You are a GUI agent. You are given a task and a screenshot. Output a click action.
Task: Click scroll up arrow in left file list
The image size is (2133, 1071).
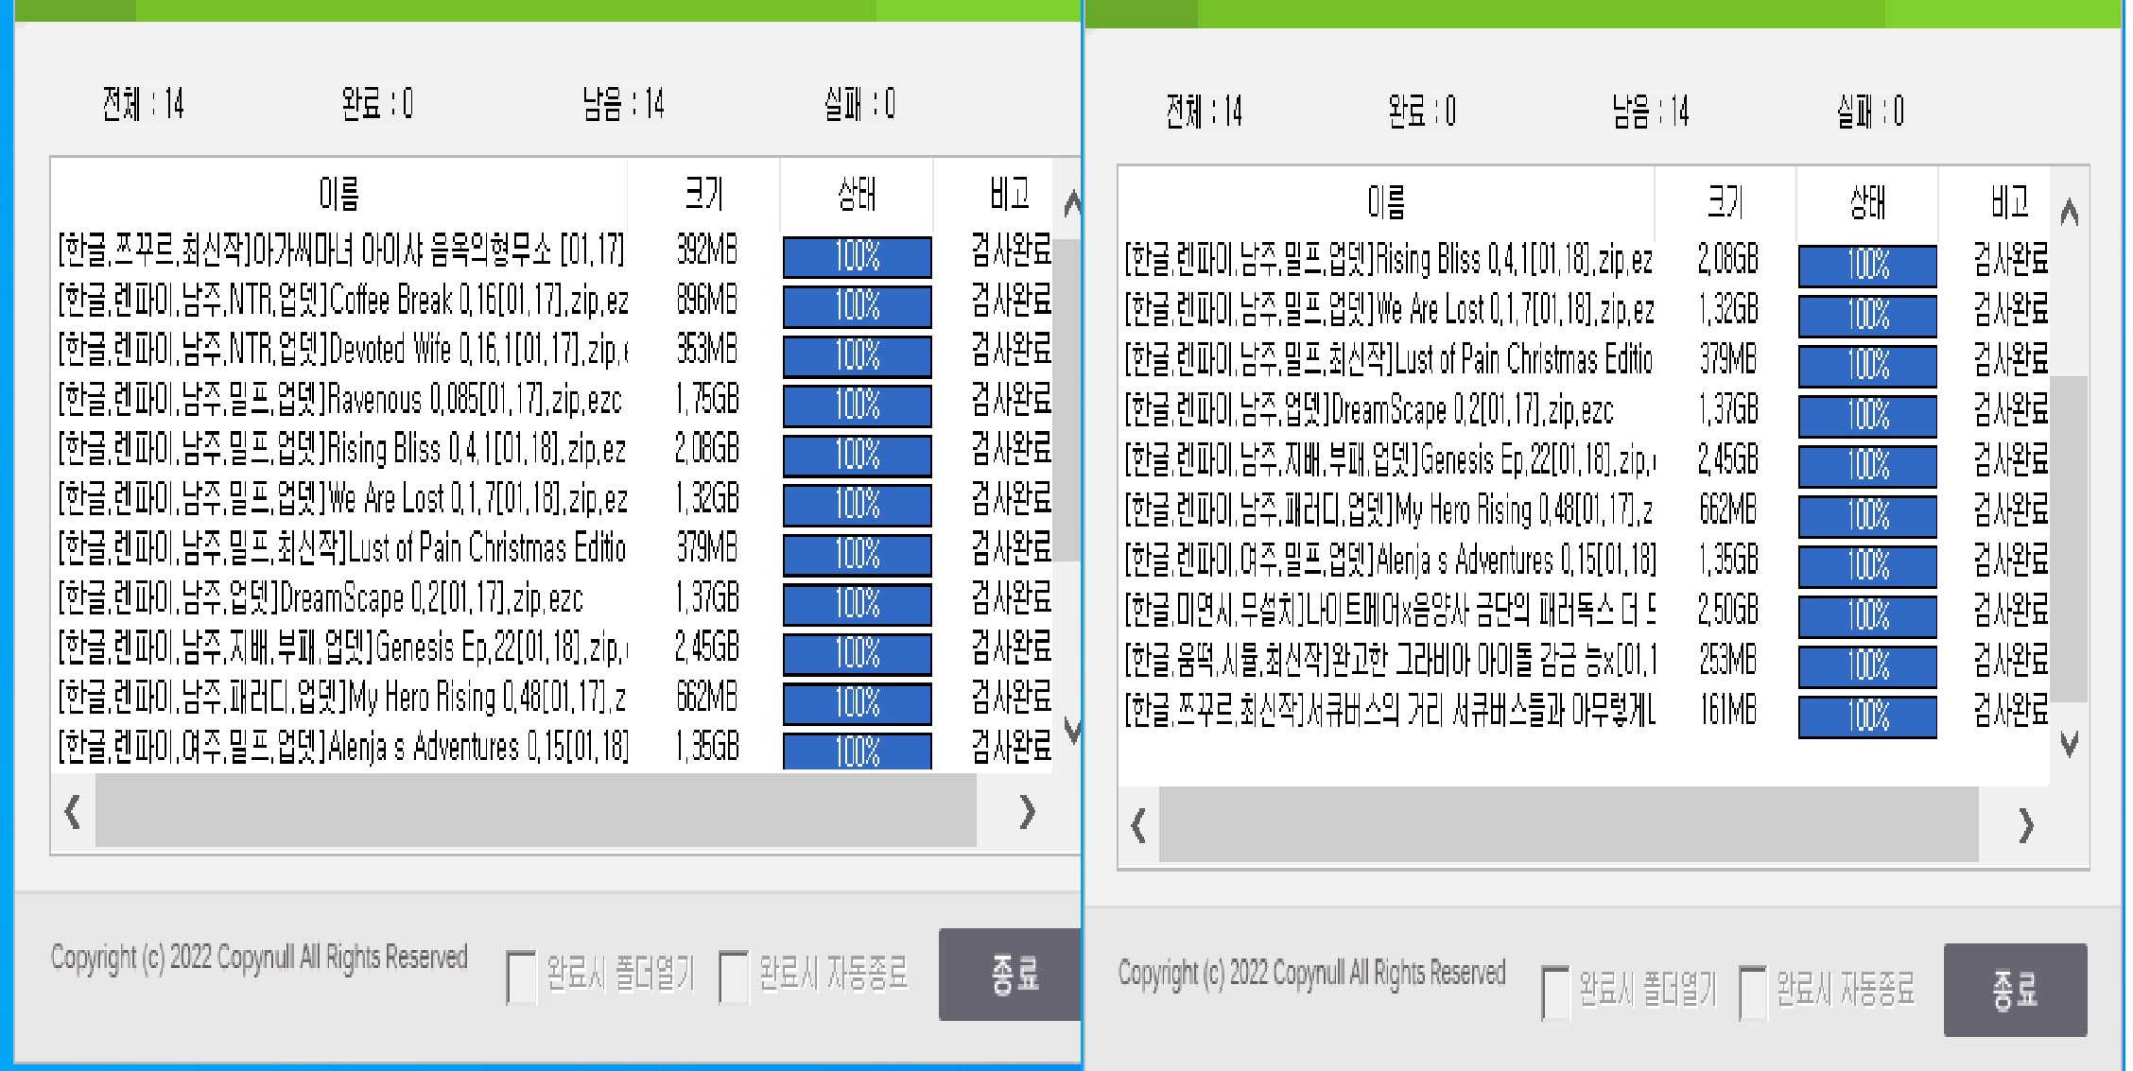(x=1071, y=203)
